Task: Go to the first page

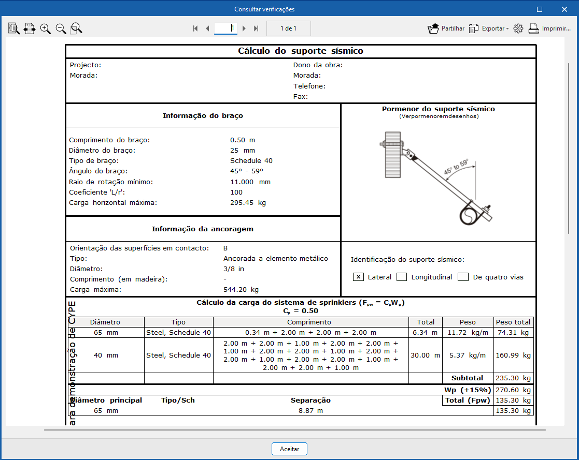Action: point(195,28)
